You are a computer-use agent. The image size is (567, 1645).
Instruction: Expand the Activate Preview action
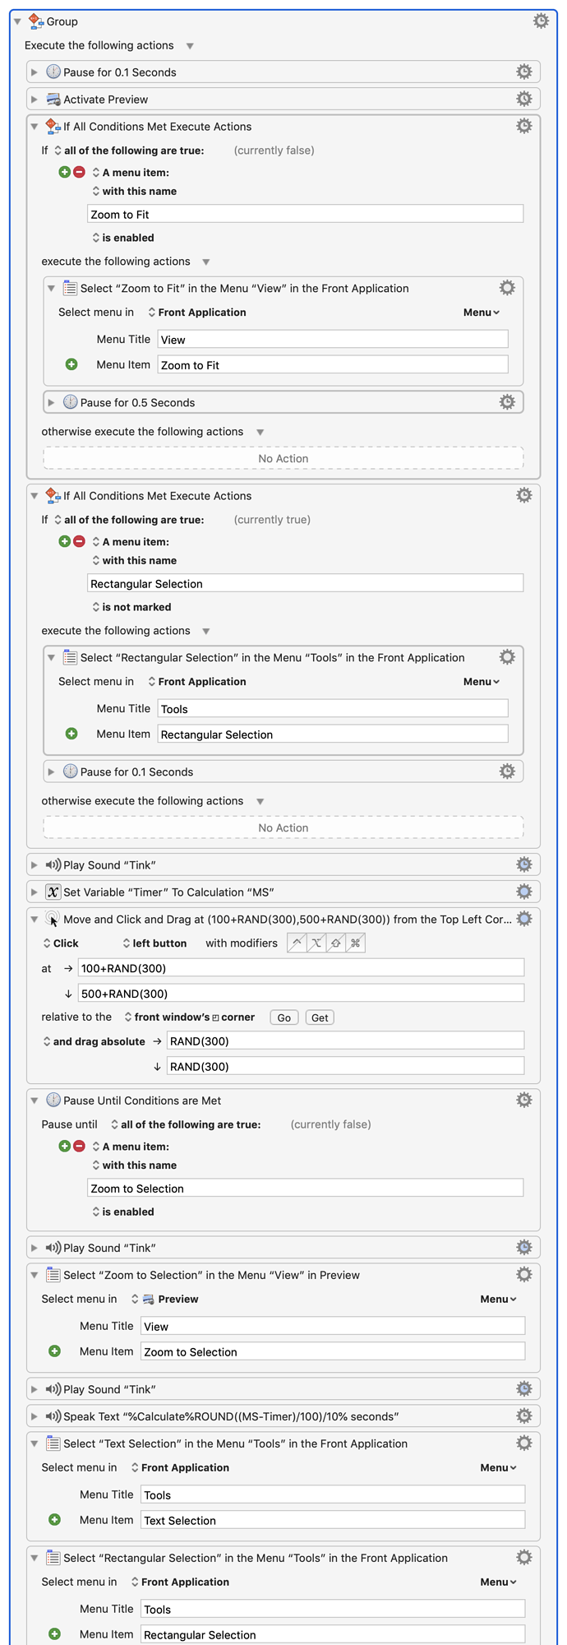click(x=35, y=100)
